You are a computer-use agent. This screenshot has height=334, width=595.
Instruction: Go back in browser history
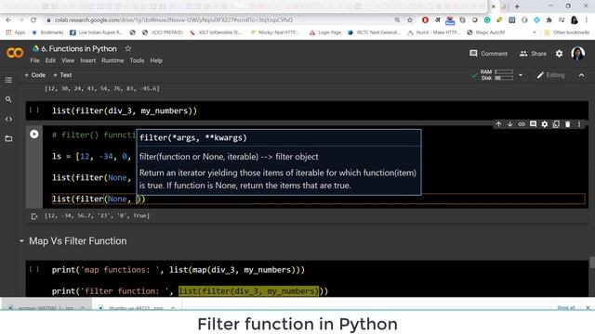click(8, 19)
